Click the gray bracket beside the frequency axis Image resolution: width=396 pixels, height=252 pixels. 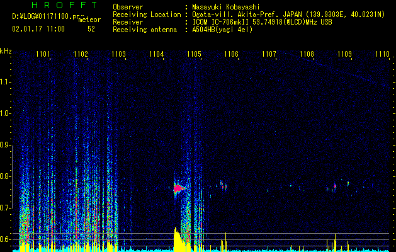click(13, 177)
